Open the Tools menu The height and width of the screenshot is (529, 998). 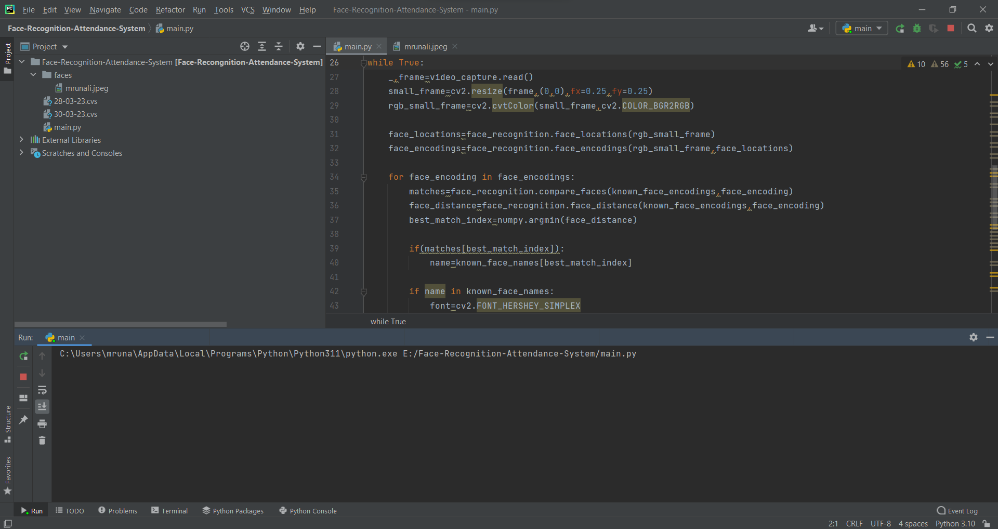[x=224, y=10]
